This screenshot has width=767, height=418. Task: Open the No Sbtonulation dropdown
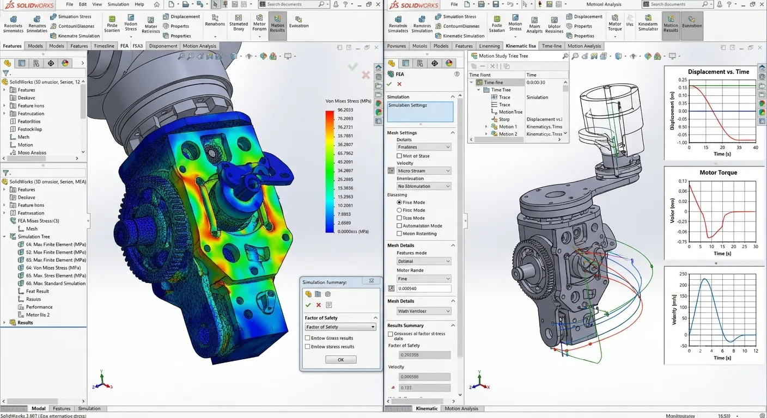point(424,186)
